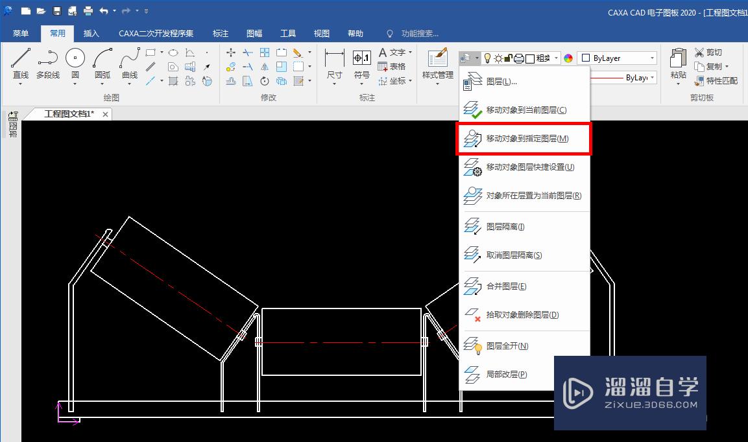Open the CAXA二次开发程序集 tab
This screenshot has width=748, height=442.
click(x=156, y=33)
